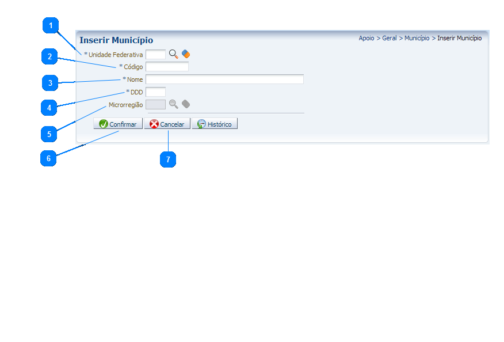The height and width of the screenshot is (342, 504).
Task: Select the blue callout badge number 6
Action: click(x=48, y=158)
